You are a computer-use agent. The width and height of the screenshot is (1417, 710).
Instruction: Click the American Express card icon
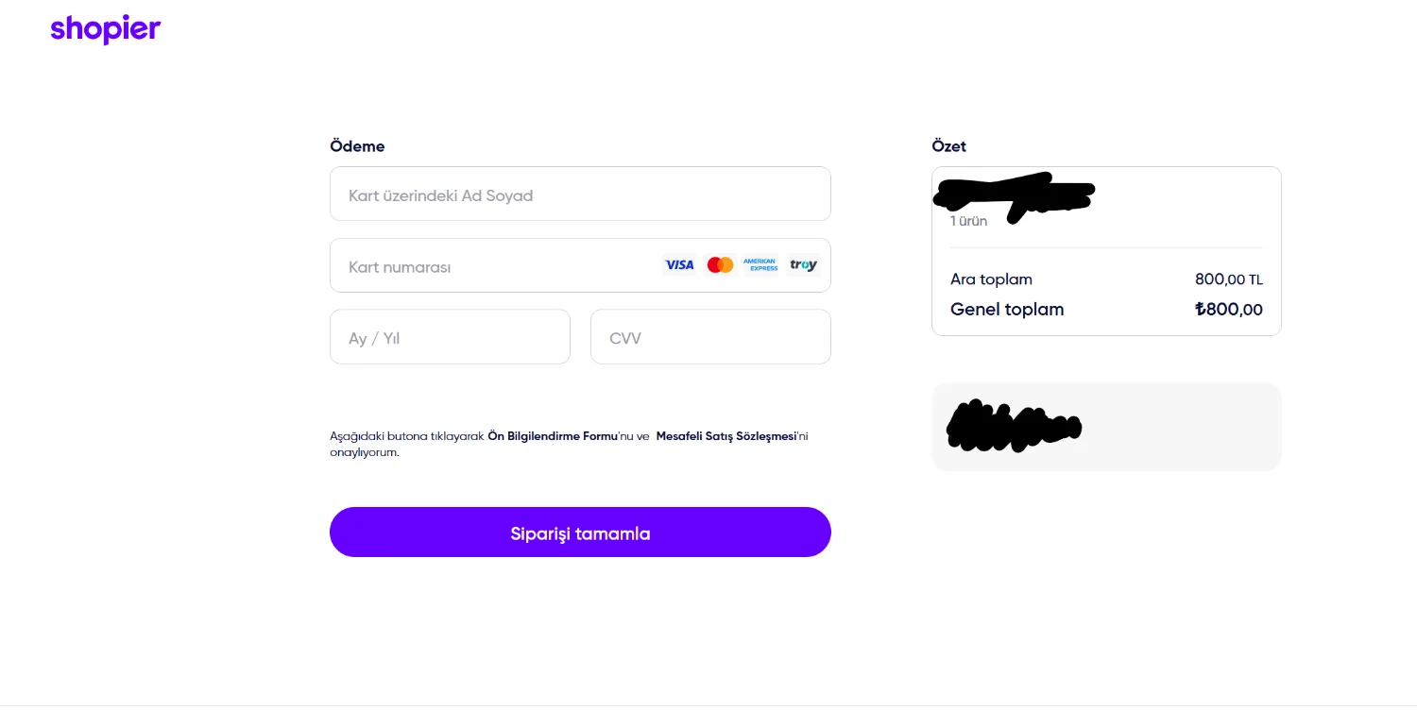pos(760,265)
